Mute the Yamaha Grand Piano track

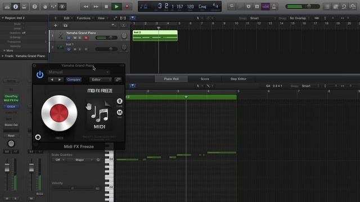(x=75, y=38)
